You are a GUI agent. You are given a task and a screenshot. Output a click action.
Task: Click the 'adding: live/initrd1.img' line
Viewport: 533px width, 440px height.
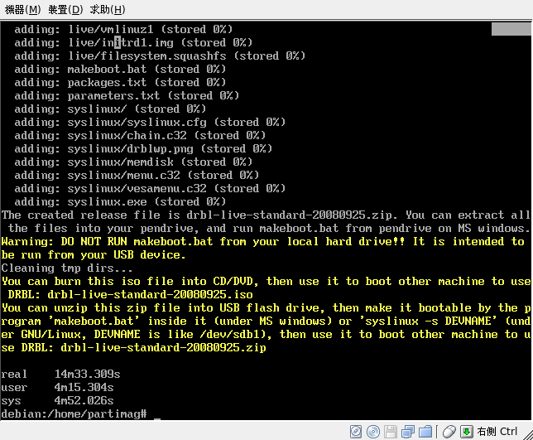point(133,42)
